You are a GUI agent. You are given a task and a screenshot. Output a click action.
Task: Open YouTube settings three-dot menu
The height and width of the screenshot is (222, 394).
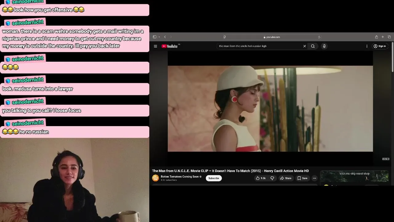pyautogui.click(x=367, y=46)
